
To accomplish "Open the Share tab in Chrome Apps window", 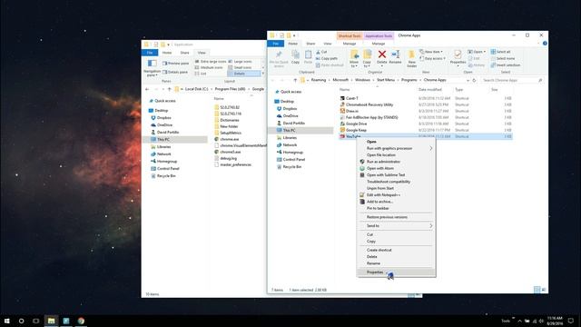I will (x=310, y=44).
